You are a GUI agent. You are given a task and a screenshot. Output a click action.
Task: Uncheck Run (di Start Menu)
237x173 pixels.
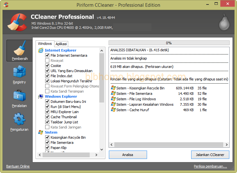pos(47,107)
